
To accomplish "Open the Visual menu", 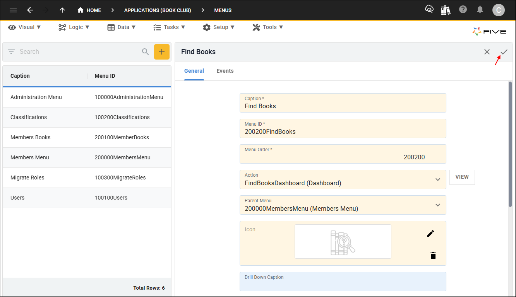I will 25,27.
